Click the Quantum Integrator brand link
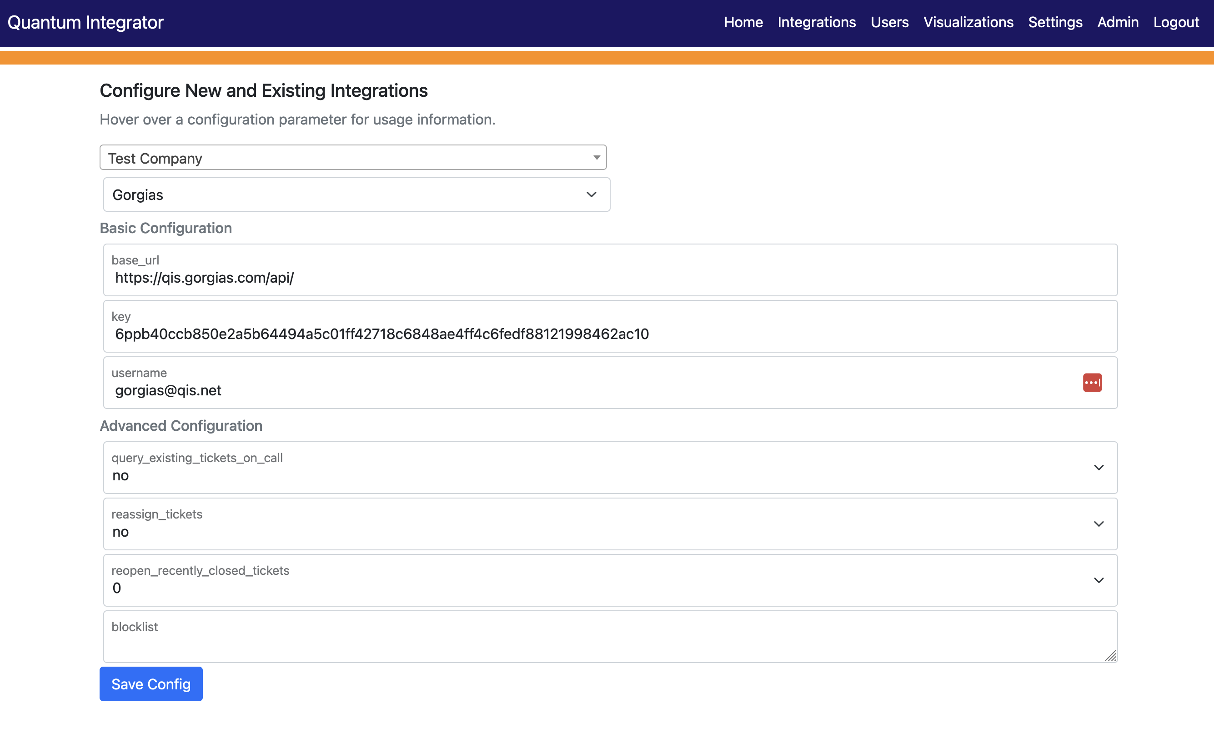The width and height of the screenshot is (1214, 738). 85,23
